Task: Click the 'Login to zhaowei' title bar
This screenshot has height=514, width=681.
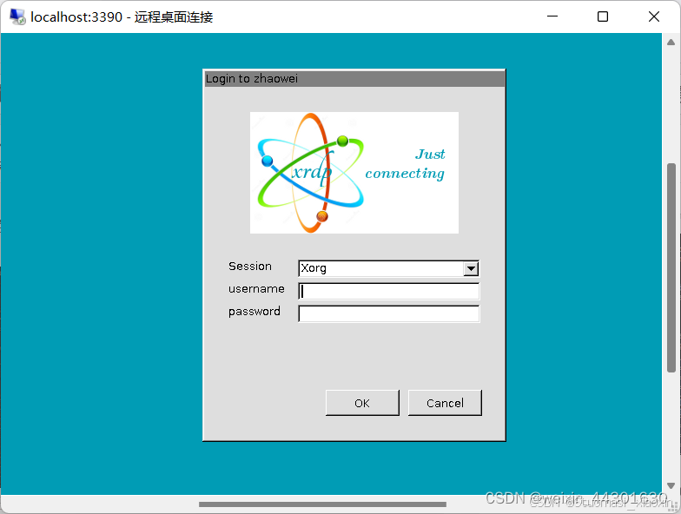Action: pos(354,78)
